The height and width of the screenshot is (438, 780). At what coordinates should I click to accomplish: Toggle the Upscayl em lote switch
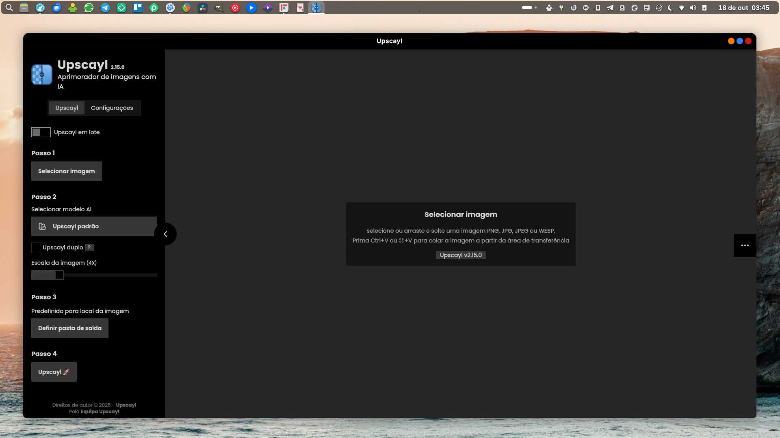[x=41, y=132]
